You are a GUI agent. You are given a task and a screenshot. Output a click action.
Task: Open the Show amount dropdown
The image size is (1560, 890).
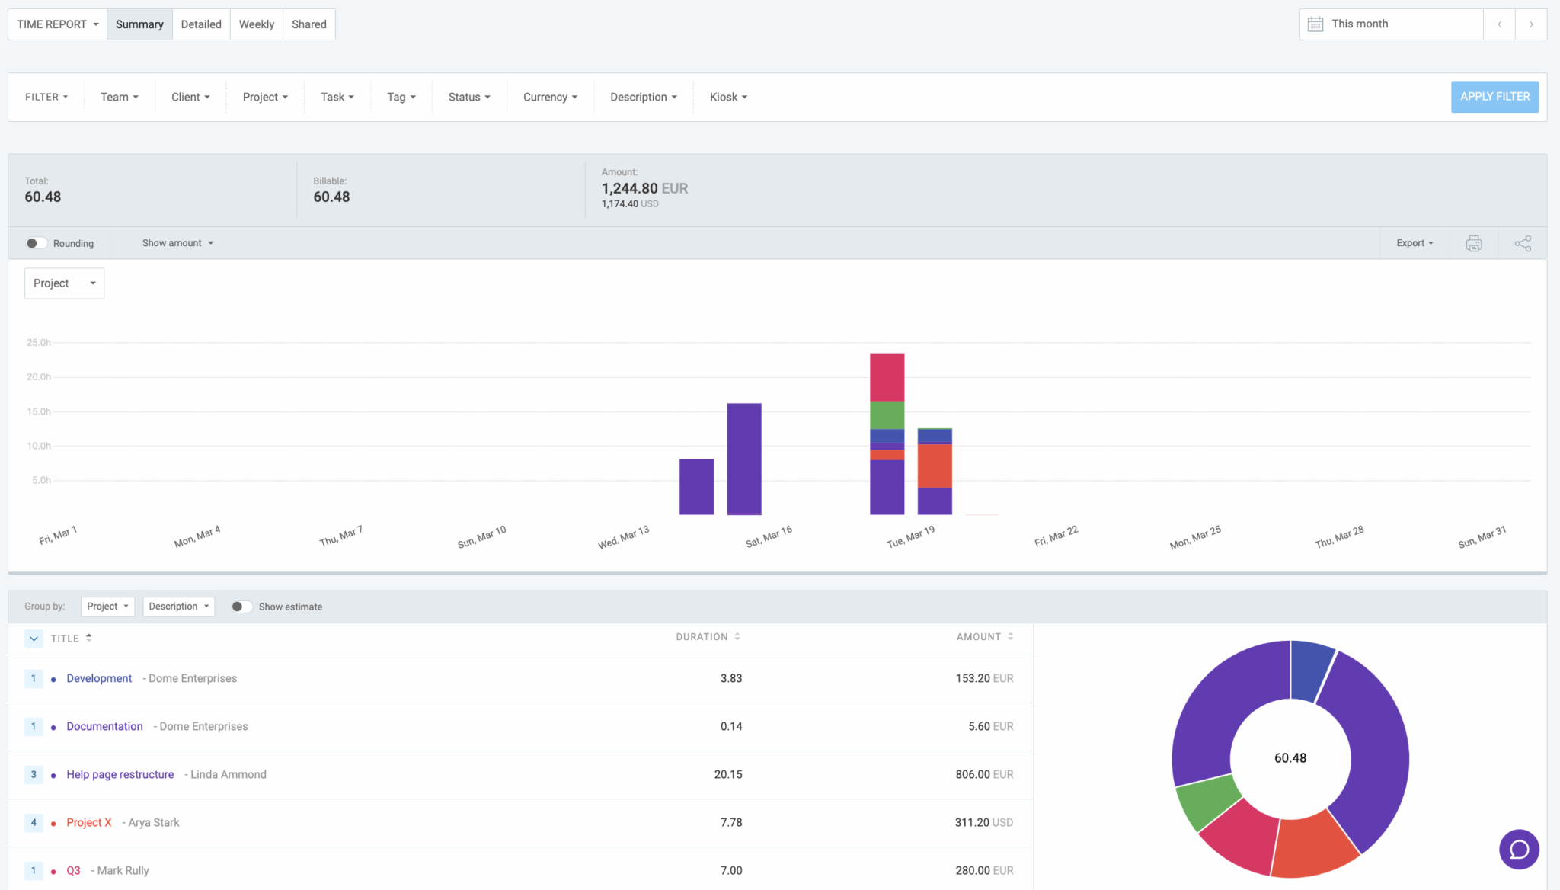point(177,242)
